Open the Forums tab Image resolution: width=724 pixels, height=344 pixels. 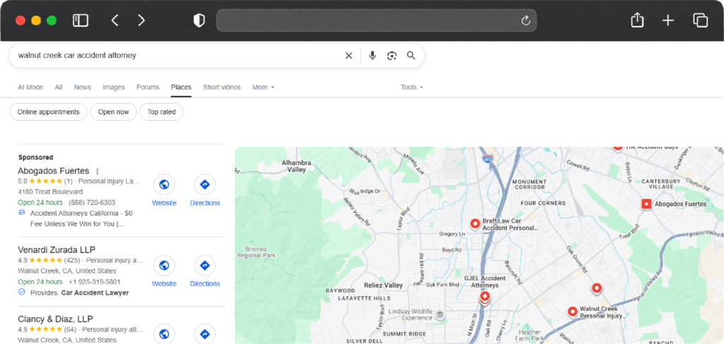[148, 87]
